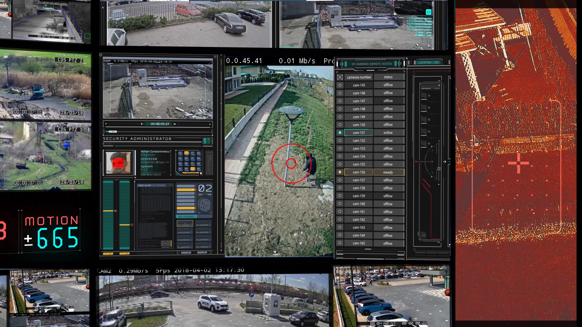Viewport: 582px width, 327px height.
Task: Select radio button for cam-151
Action: tap(340, 133)
